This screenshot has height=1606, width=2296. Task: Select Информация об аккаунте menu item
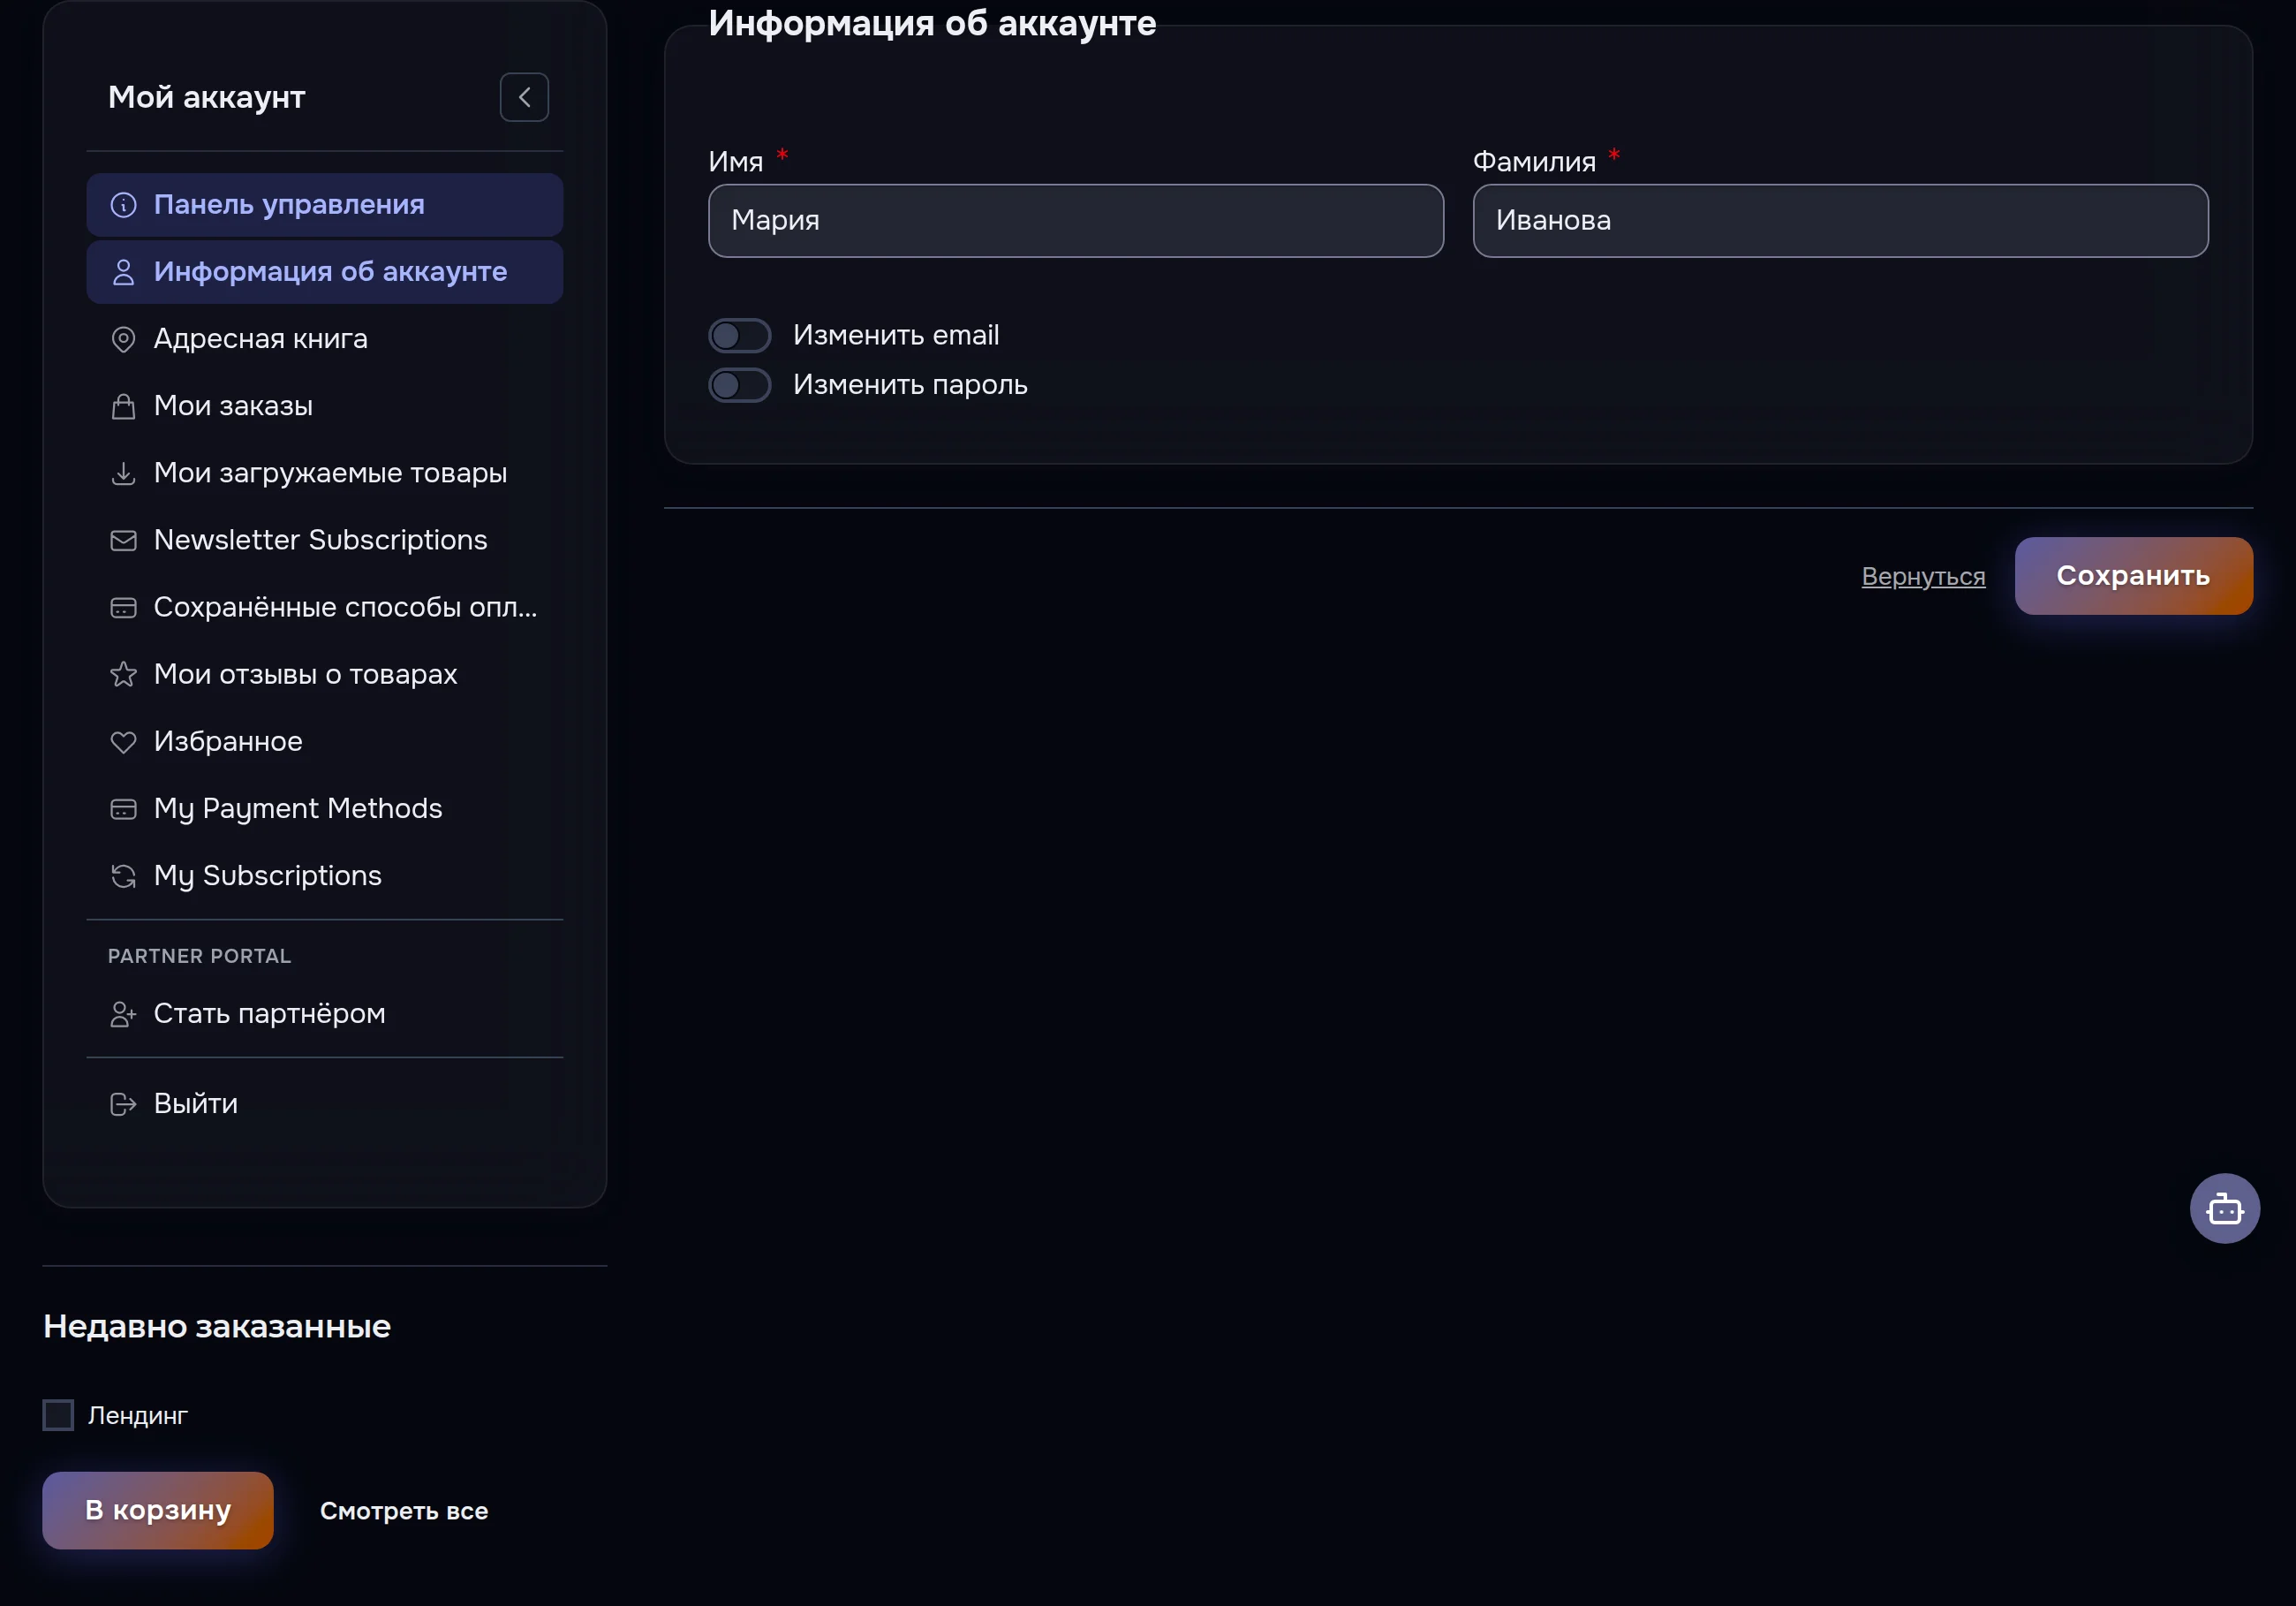point(325,272)
